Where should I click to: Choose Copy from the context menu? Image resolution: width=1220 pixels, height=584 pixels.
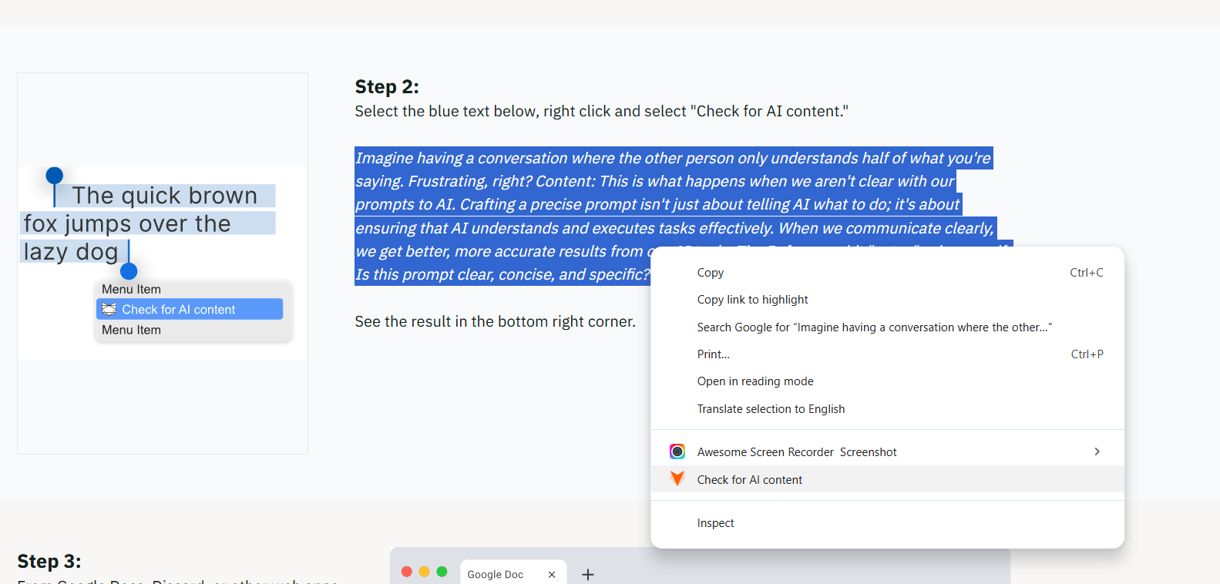click(x=711, y=273)
